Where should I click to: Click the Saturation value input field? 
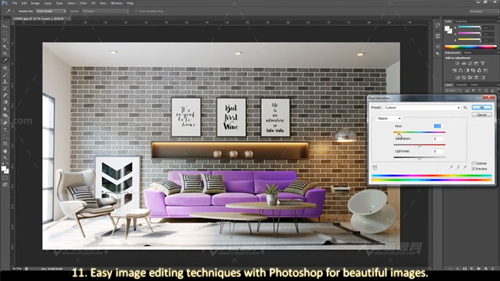[437, 139]
